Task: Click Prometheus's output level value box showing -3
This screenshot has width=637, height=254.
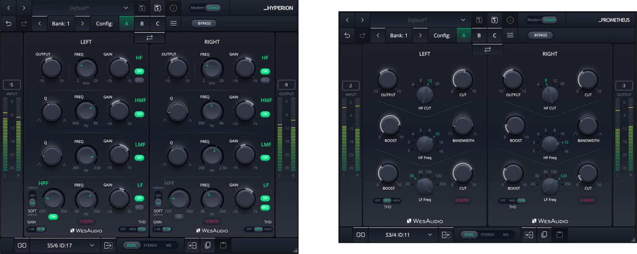Action: (624, 86)
